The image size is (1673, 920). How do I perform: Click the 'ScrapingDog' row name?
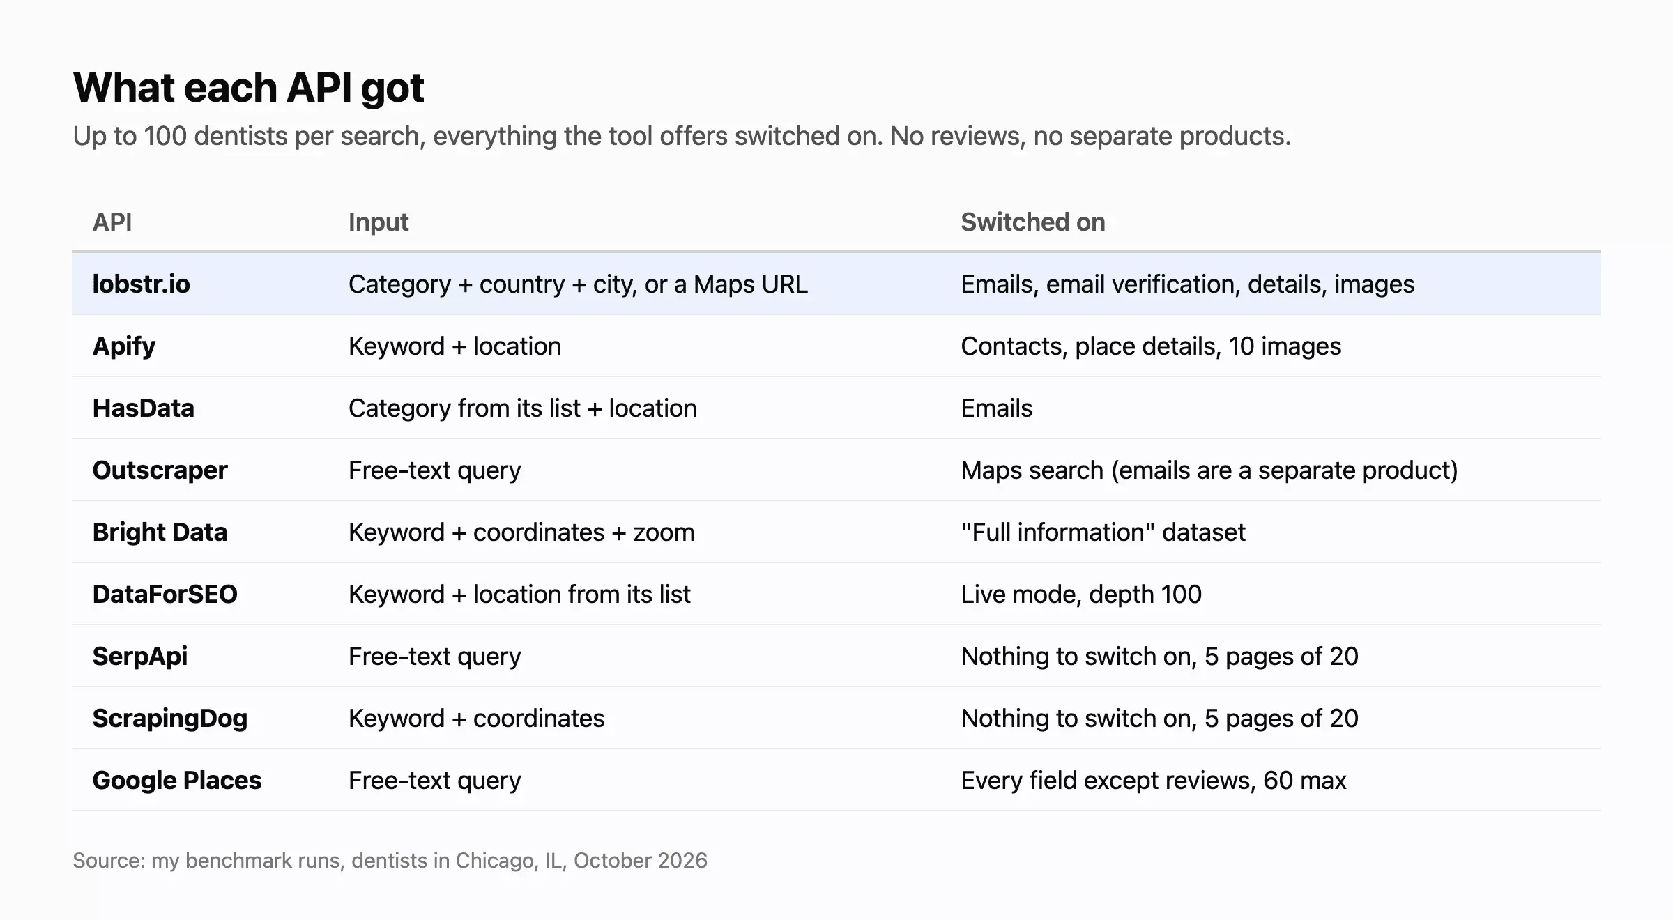pyautogui.click(x=170, y=719)
